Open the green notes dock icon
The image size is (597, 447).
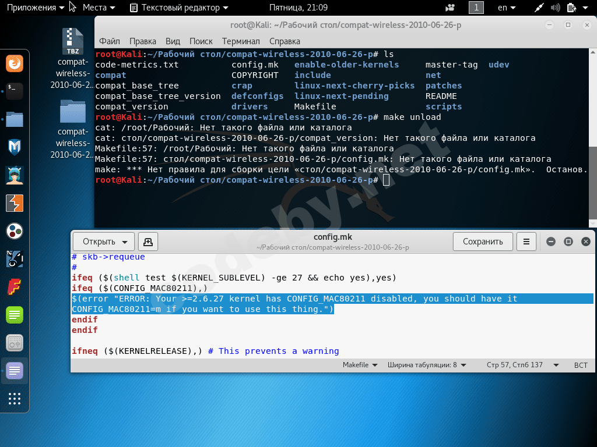[x=15, y=315]
